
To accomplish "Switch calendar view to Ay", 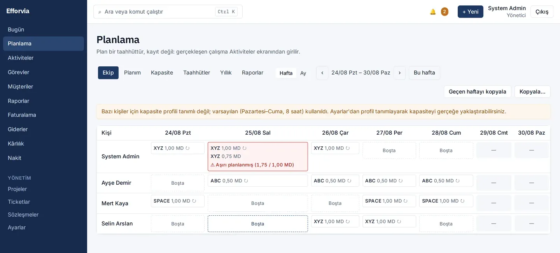I will (303, 73).
